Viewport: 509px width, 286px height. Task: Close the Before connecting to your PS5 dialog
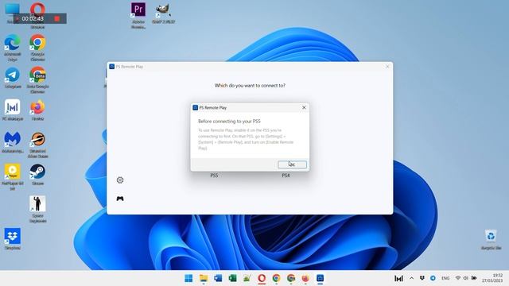coord(304,107)
